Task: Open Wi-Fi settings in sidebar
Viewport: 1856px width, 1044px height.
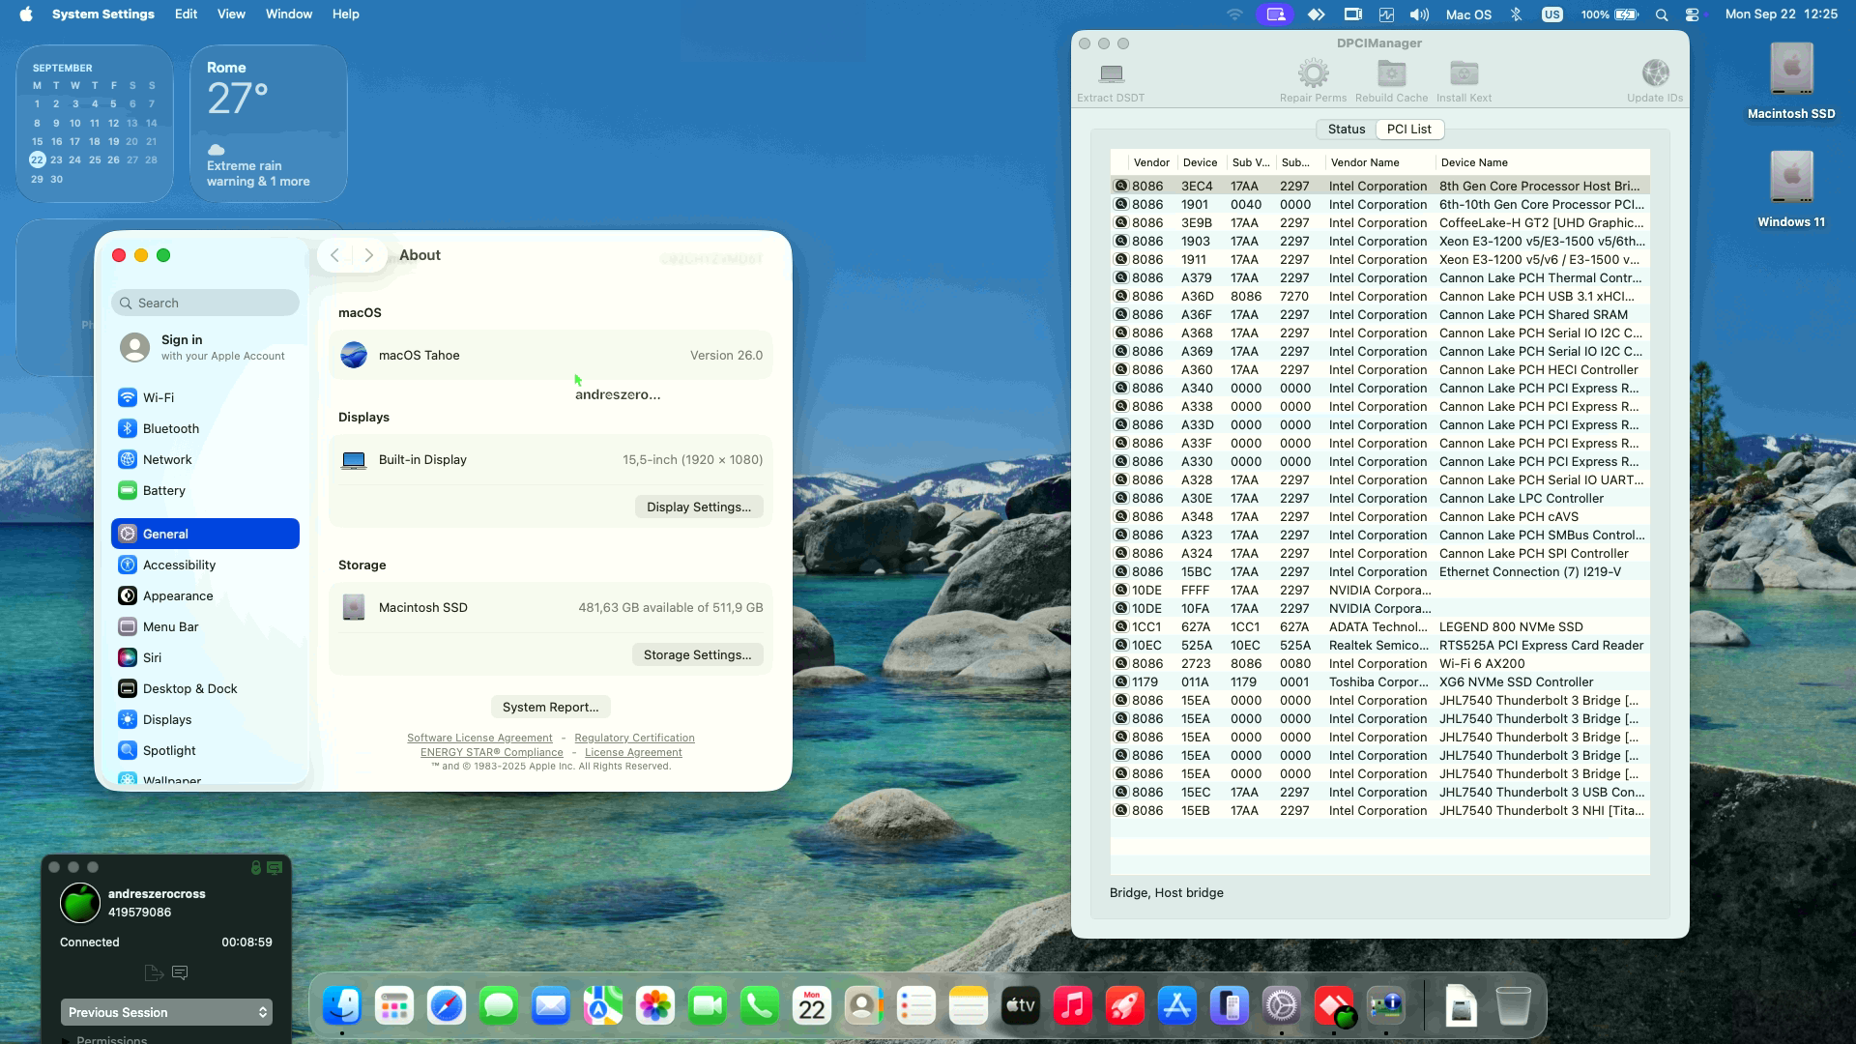Action: (205, 397)
